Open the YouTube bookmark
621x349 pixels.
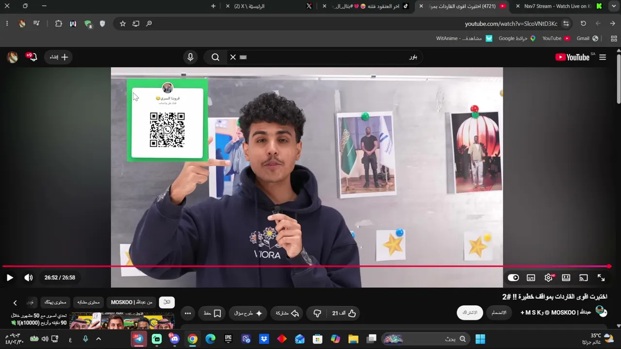coord(556,38)
